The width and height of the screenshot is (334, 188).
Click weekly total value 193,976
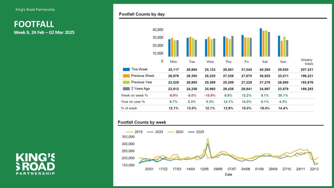[307, 82]
